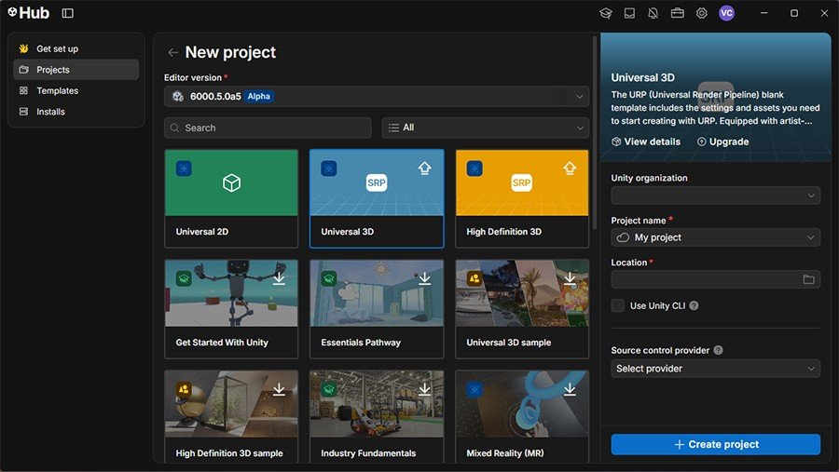Download the Industry Fundamentals template
The height and width of the screenshot is (472, 839).
pos(424,389)
